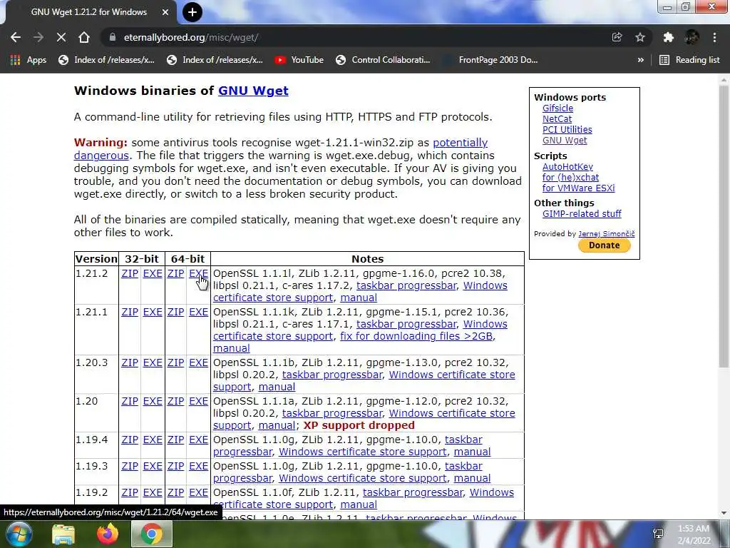The image size is (730, 548).
Task: Expand the hidden bookmarks chevron
Action: (641, 60)
